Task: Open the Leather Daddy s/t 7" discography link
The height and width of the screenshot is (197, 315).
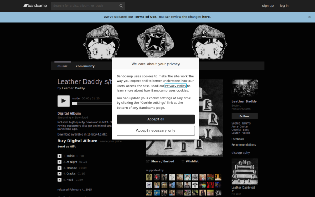Action: (243, 189)
